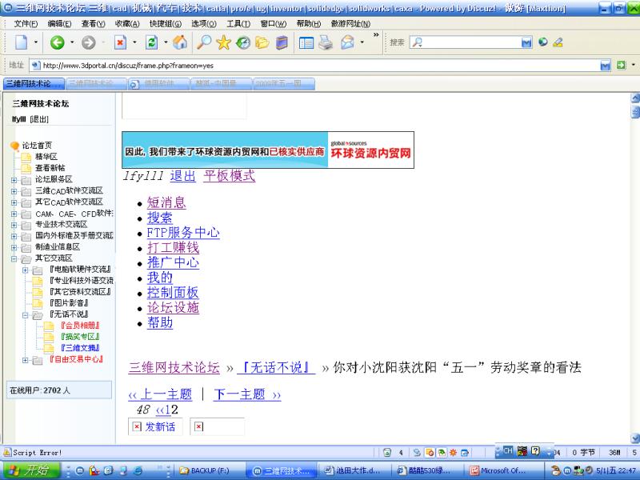The image size is (640, 480).
Task: Refresh the page using the green arrows icon
Action: coord(152,42)
